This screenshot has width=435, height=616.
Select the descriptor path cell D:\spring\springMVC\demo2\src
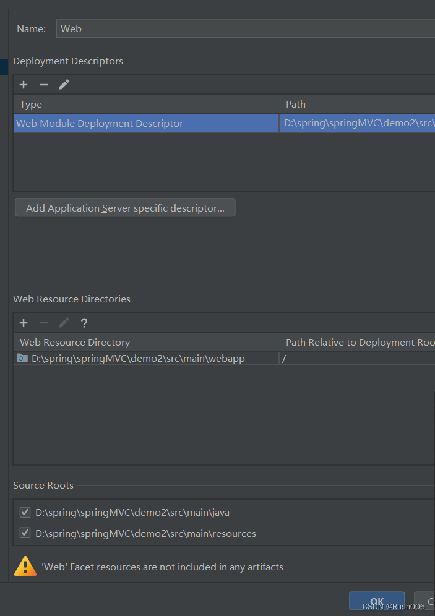[357, 123]
